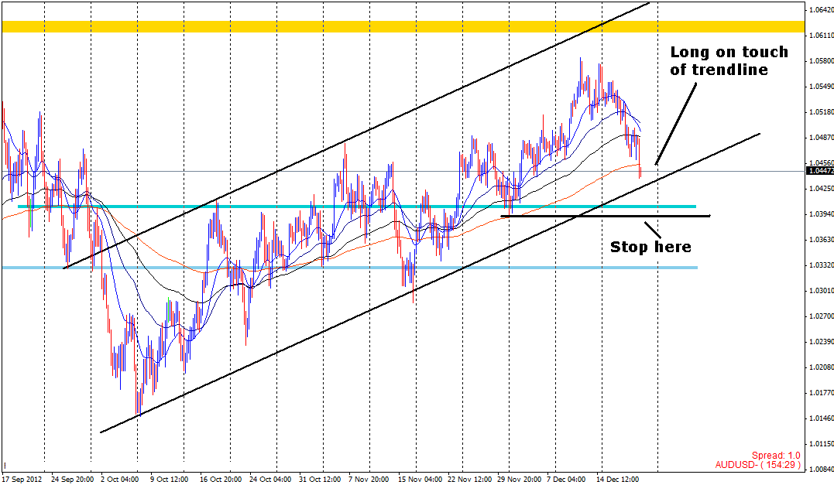The image size is (834, 485).
Task: Click the "24 Sep 20:00" time label
Action: [x=72, y=479]
